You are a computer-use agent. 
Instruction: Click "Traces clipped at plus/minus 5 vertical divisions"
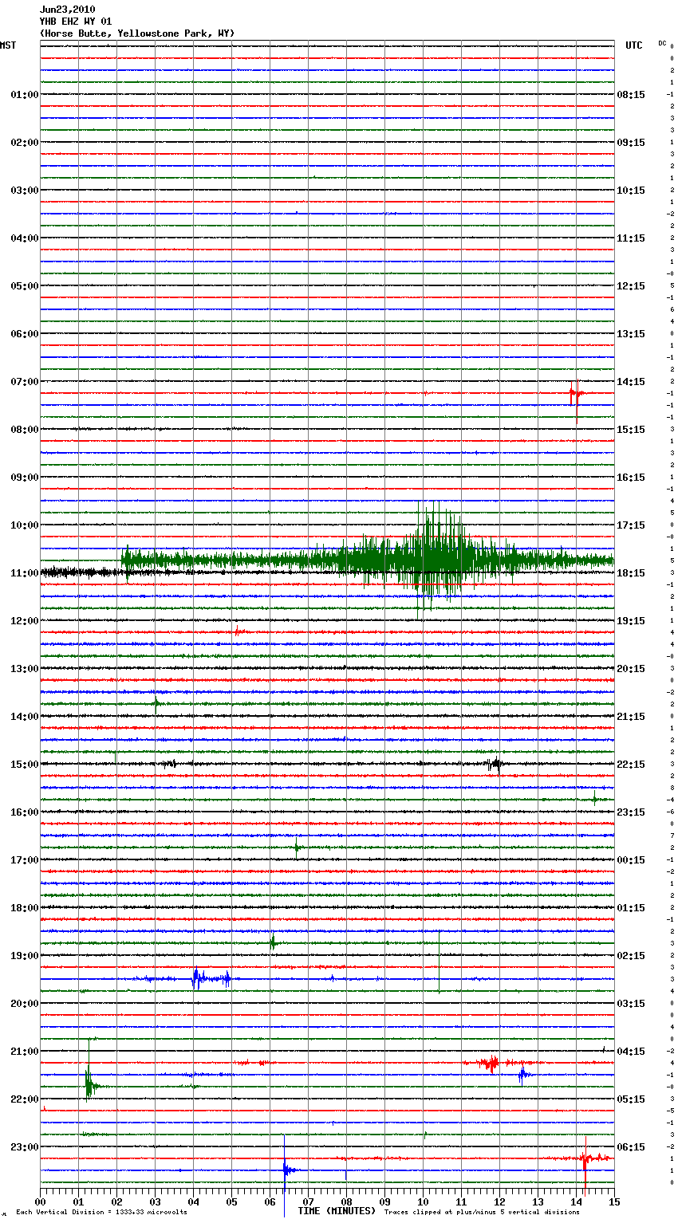pos(482,1212)
